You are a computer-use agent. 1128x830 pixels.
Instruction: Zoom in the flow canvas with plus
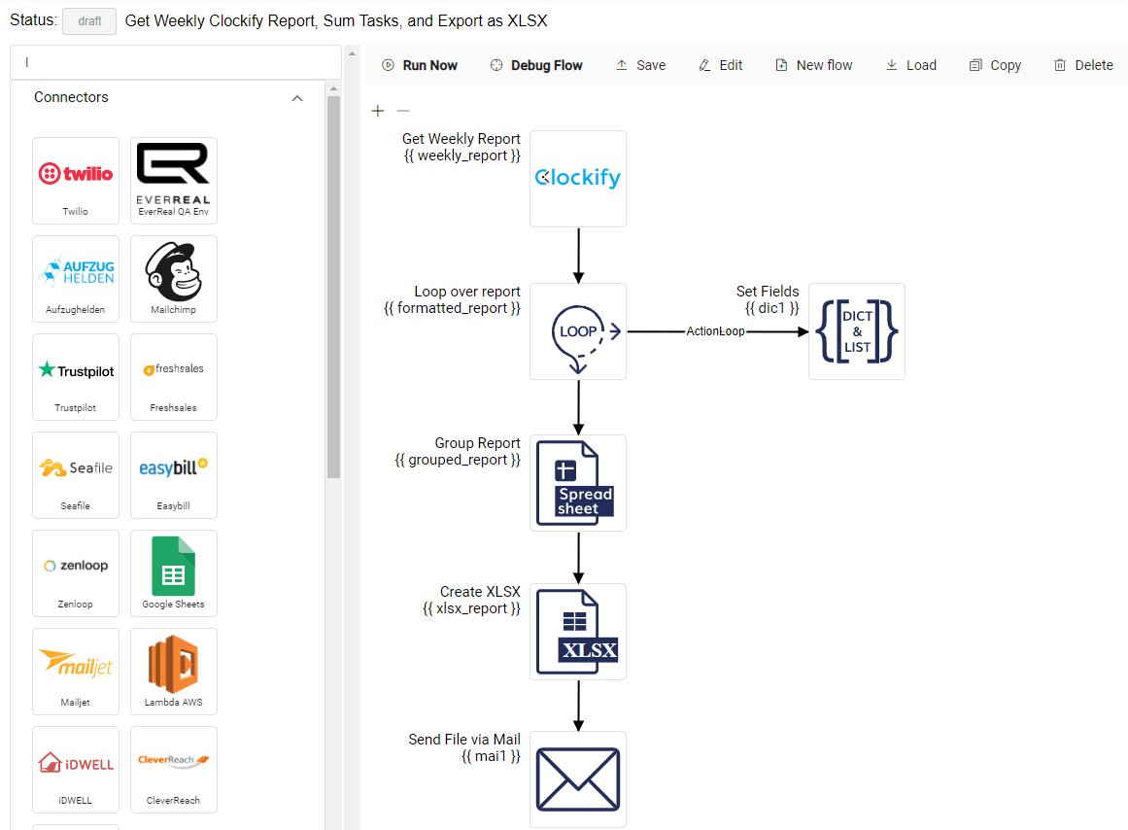378,111
